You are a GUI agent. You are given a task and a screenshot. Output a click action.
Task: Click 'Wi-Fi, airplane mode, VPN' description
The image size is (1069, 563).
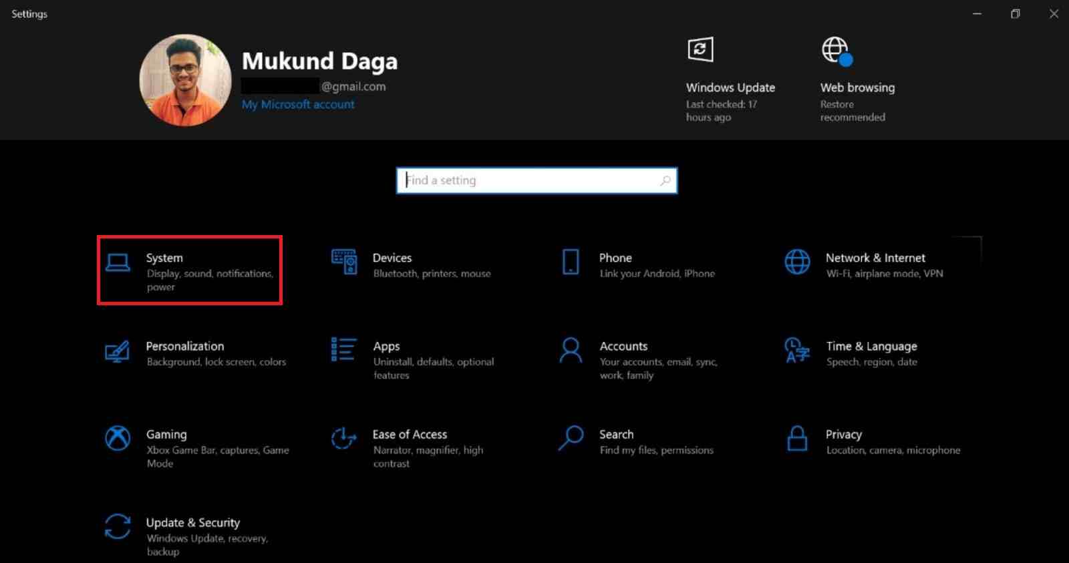coord(885,274)
